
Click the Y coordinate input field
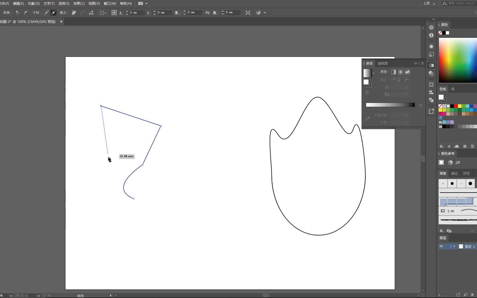point(164,13)
